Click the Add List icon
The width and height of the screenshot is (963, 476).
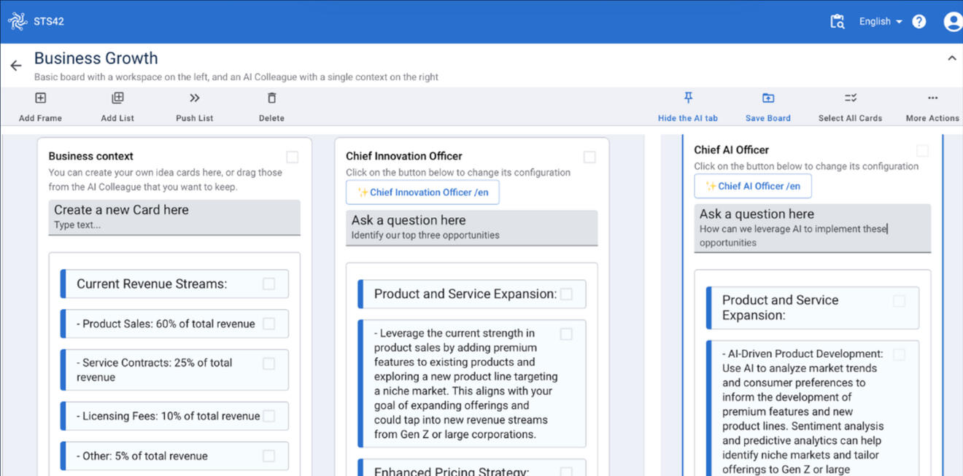pos(117,98)
